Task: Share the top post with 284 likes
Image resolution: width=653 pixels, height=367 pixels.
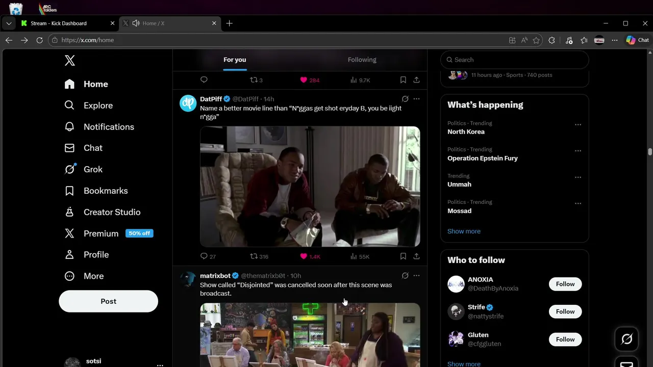Action: 416,80
